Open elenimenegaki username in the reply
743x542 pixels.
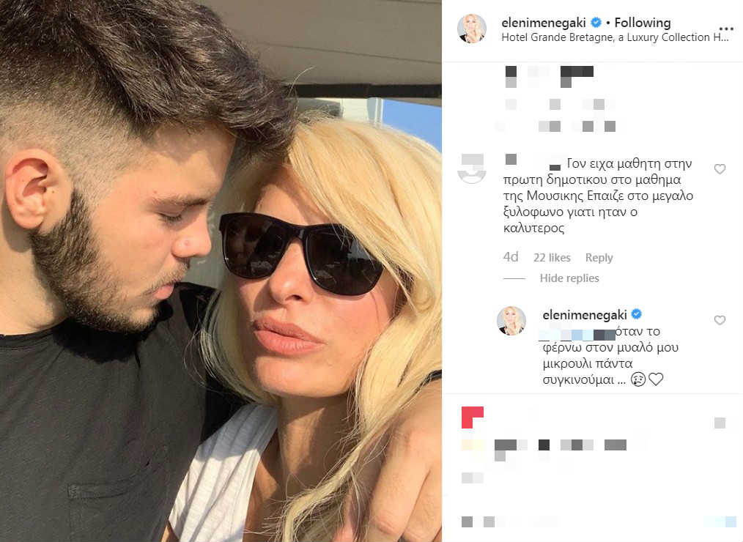point(585,315)
